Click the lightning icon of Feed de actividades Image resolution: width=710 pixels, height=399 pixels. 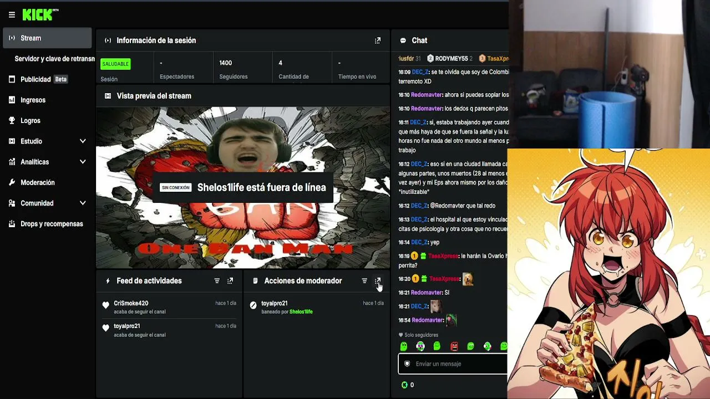click(108, 281)
